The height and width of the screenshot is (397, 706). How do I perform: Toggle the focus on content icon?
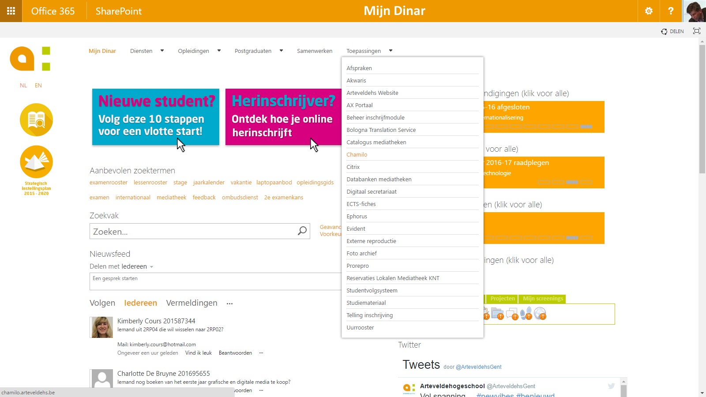click(697, 31)
